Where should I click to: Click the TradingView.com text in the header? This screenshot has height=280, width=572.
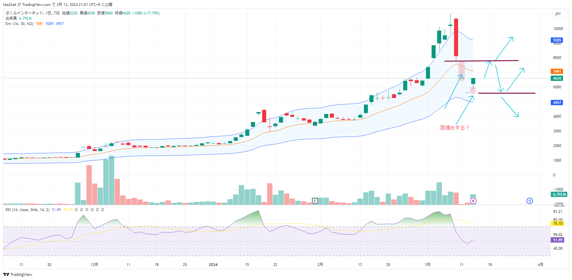[x=36, y=4]
